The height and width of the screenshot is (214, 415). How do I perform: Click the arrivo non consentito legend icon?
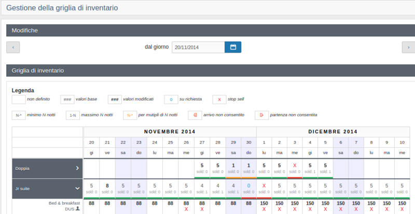pyautogui.click(x=195, y=115)
